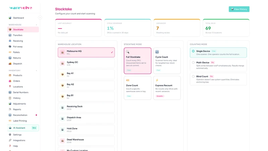
Task: Click the Variances 7 summary card
Action: [177, 28]
